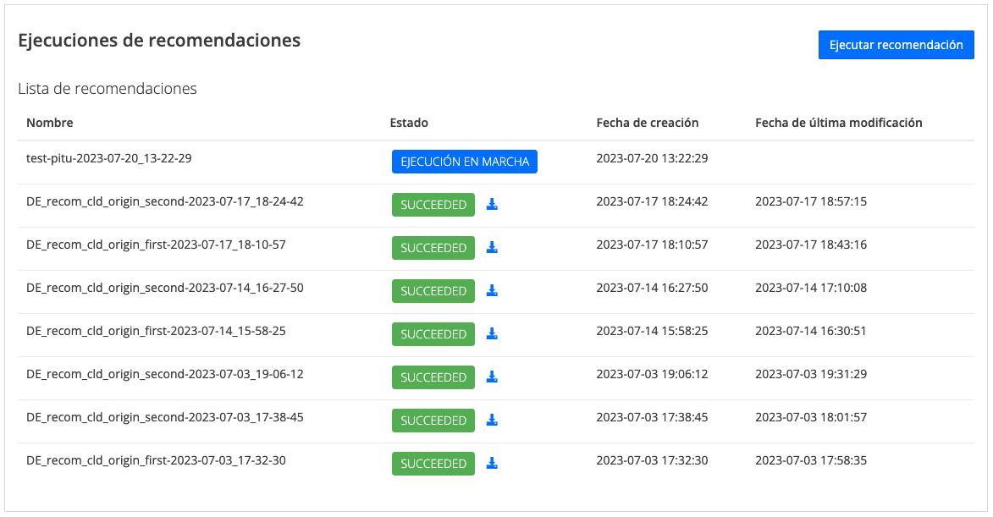Select the Estado column header
993x517 pixels.
tap(409, 123)
